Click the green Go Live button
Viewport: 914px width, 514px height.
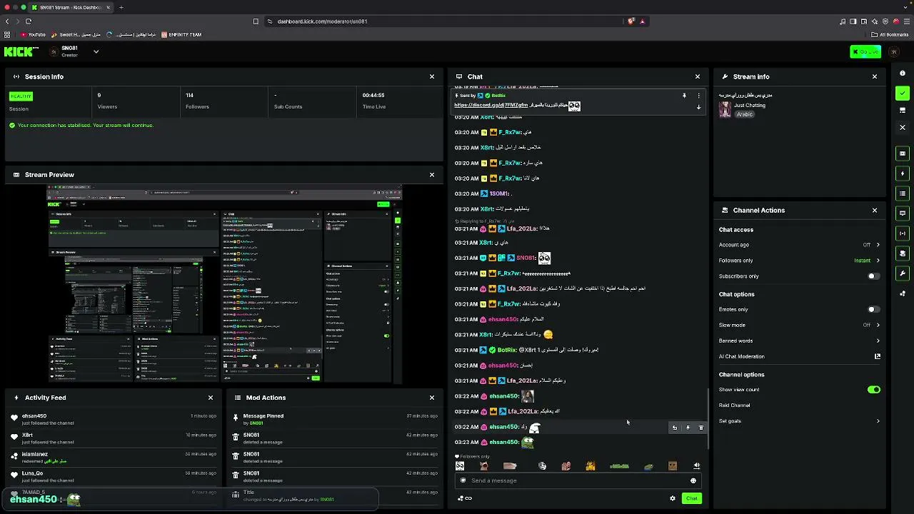(x=865, y=51)
